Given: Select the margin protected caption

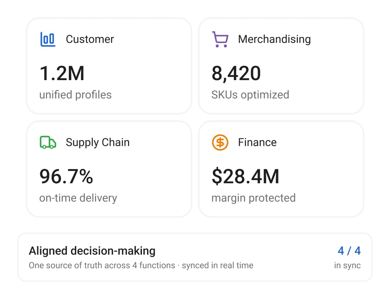Looking at the screenshot, I should pos(253,198).
